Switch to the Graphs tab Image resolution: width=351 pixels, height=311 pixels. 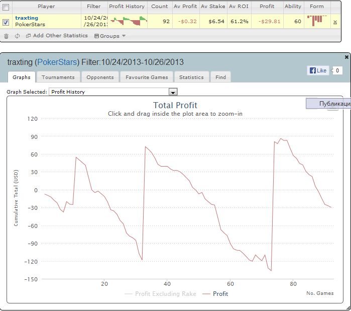pyautogui.click(x=22, y=77)
